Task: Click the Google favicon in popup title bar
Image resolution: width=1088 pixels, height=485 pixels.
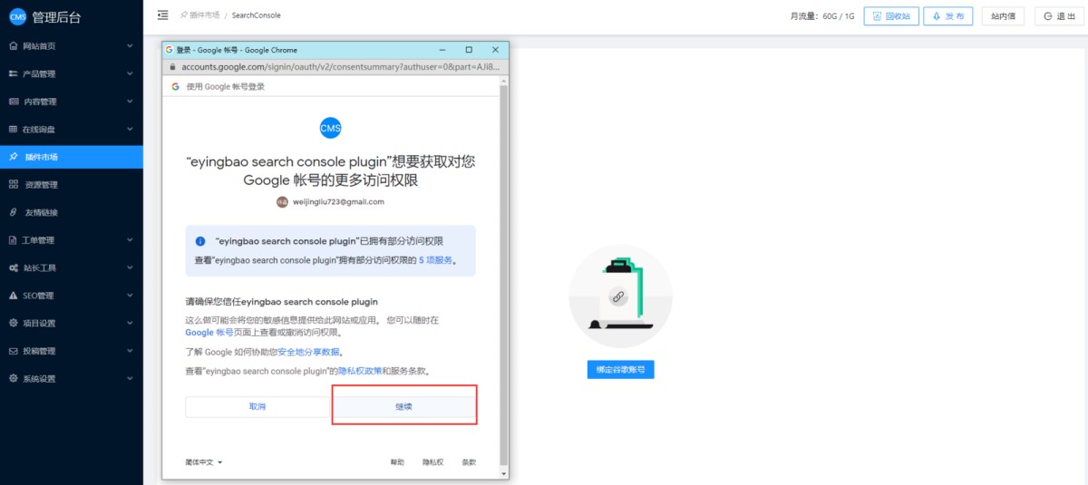Action: point(170,50)
